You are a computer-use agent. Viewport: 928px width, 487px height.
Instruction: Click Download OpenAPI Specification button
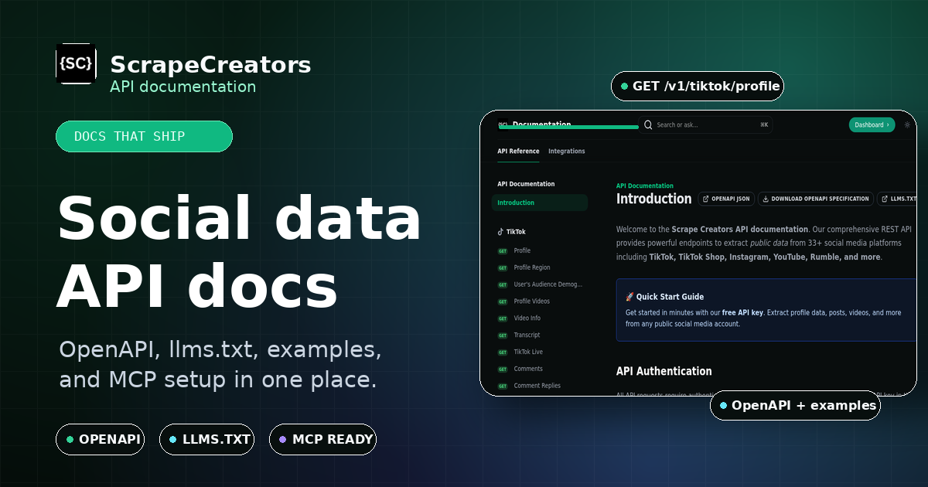click(x=816, y=199)
